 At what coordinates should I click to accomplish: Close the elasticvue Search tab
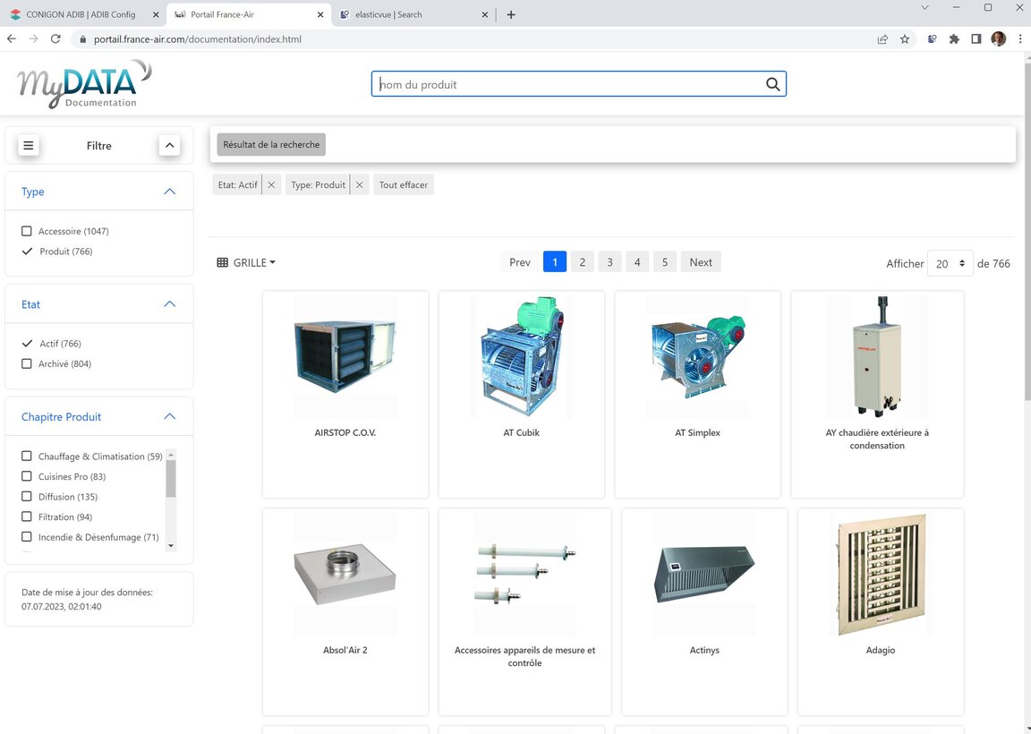pyautogui.click(x=484, y=14)
